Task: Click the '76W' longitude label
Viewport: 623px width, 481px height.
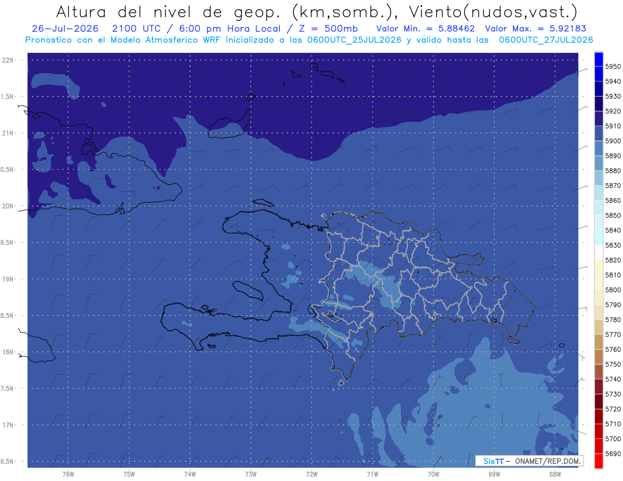Action: [68, 474]
